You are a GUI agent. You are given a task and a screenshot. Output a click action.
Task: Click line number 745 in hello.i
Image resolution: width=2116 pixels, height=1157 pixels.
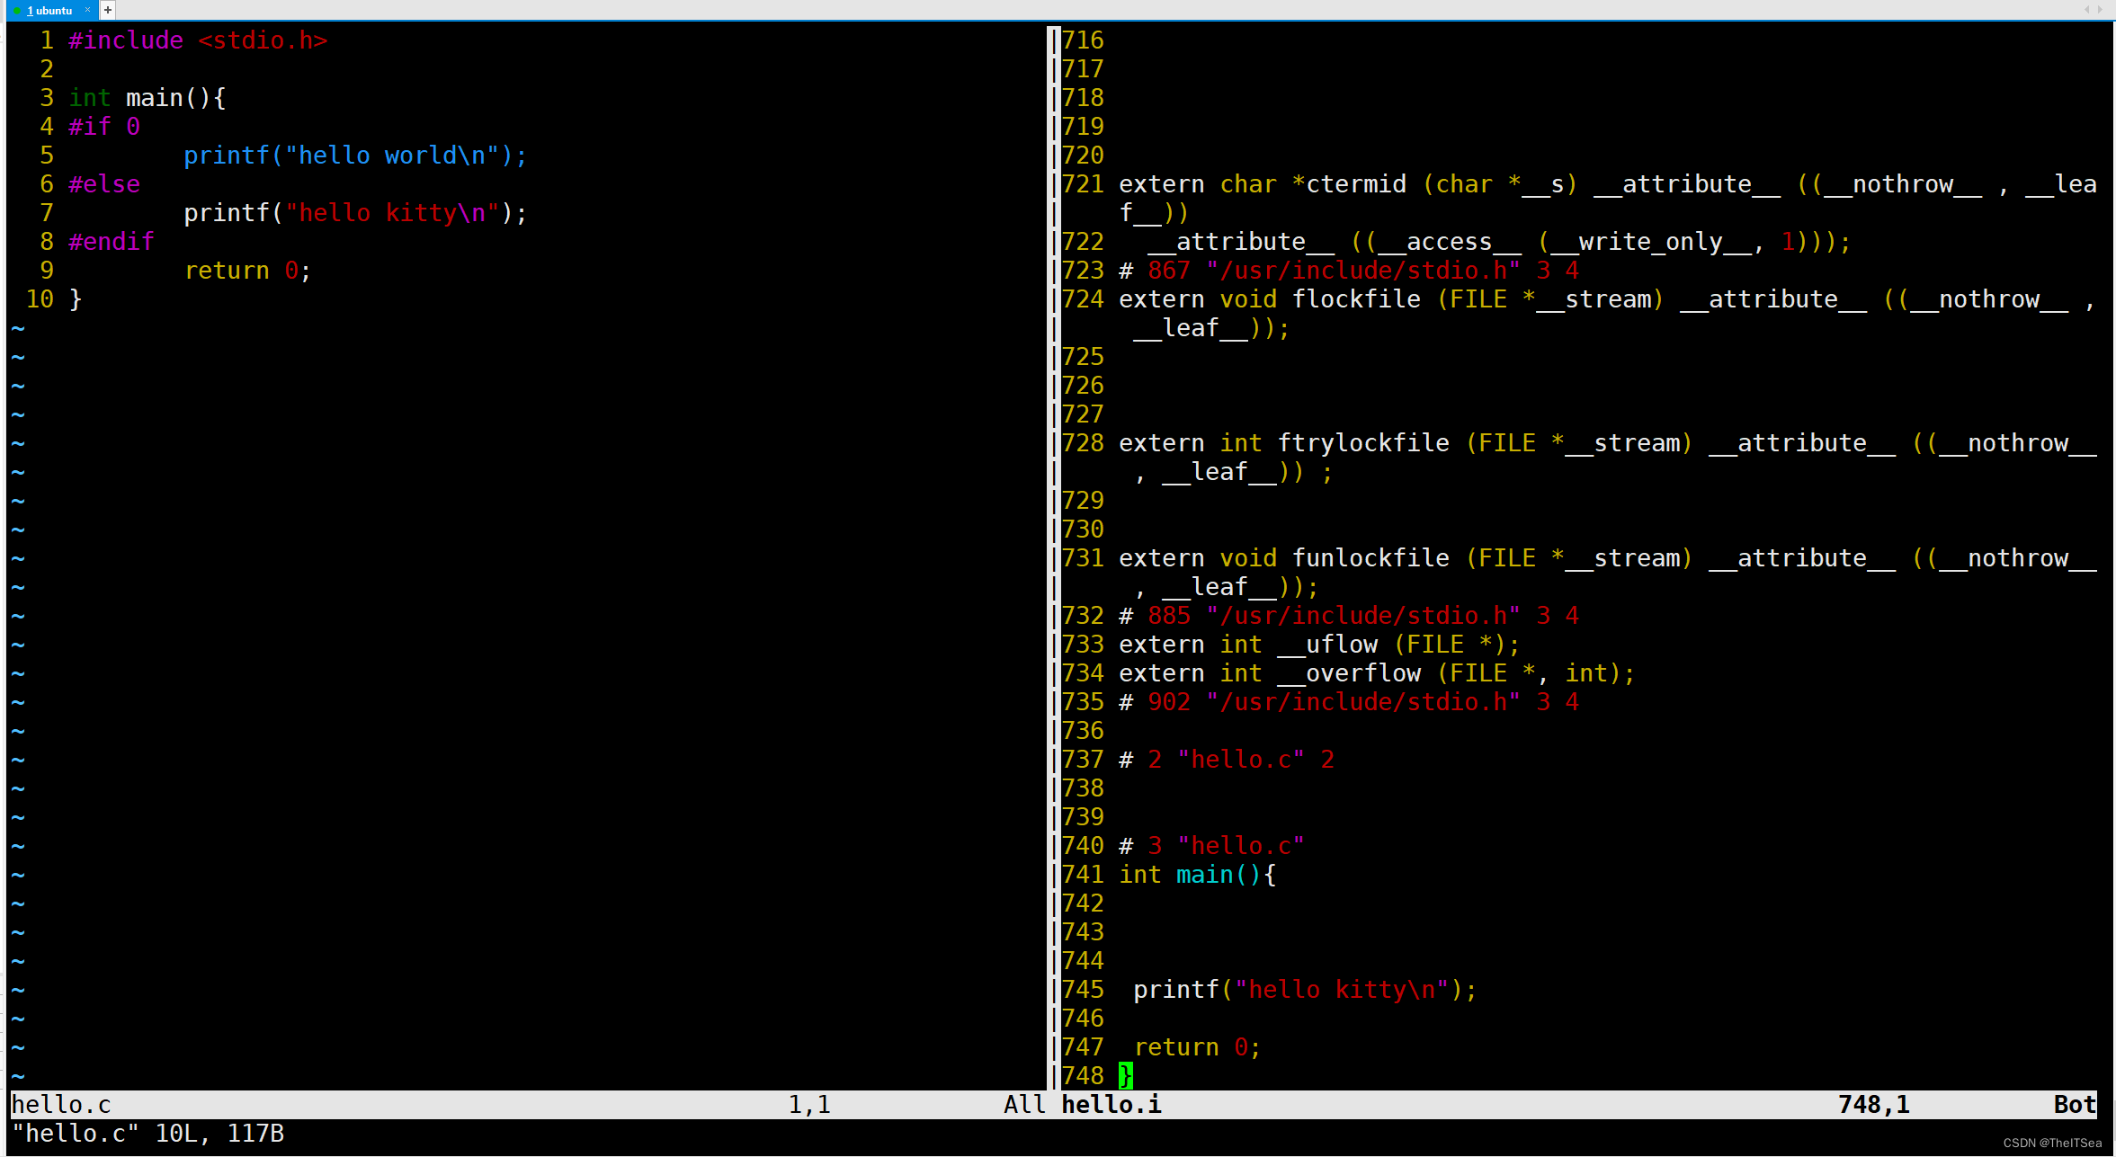coord(1085,989)
